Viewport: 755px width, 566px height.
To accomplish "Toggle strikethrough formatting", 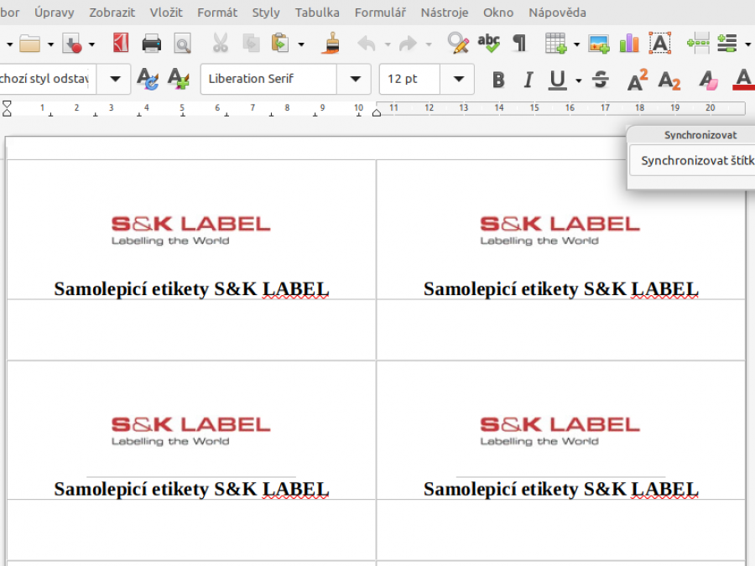I will [x=601, y=80].
